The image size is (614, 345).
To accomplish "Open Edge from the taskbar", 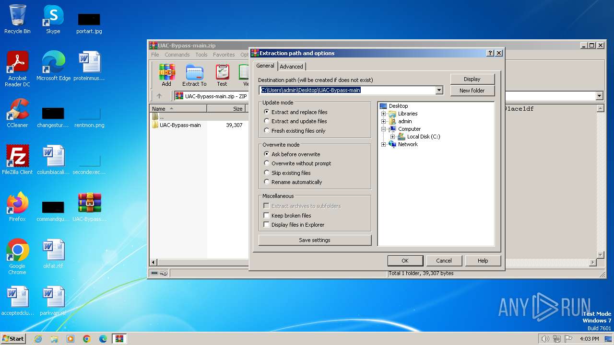I will click(103, 339).
